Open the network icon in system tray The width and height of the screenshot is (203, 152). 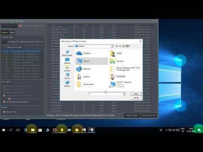click(170, 130)
